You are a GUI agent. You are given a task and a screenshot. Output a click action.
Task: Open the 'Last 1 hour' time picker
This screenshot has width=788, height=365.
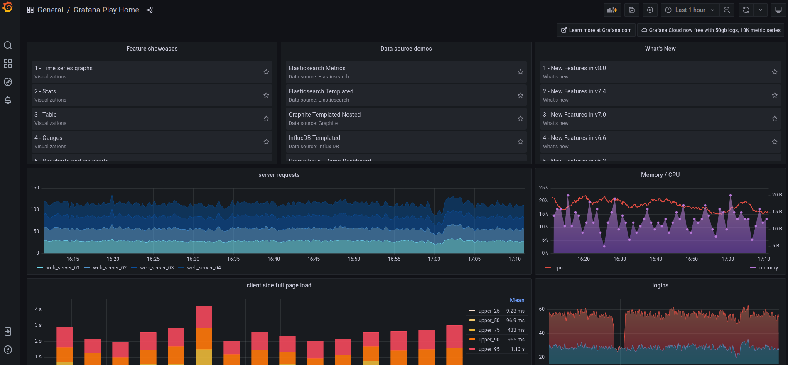[x=690, y=10]
